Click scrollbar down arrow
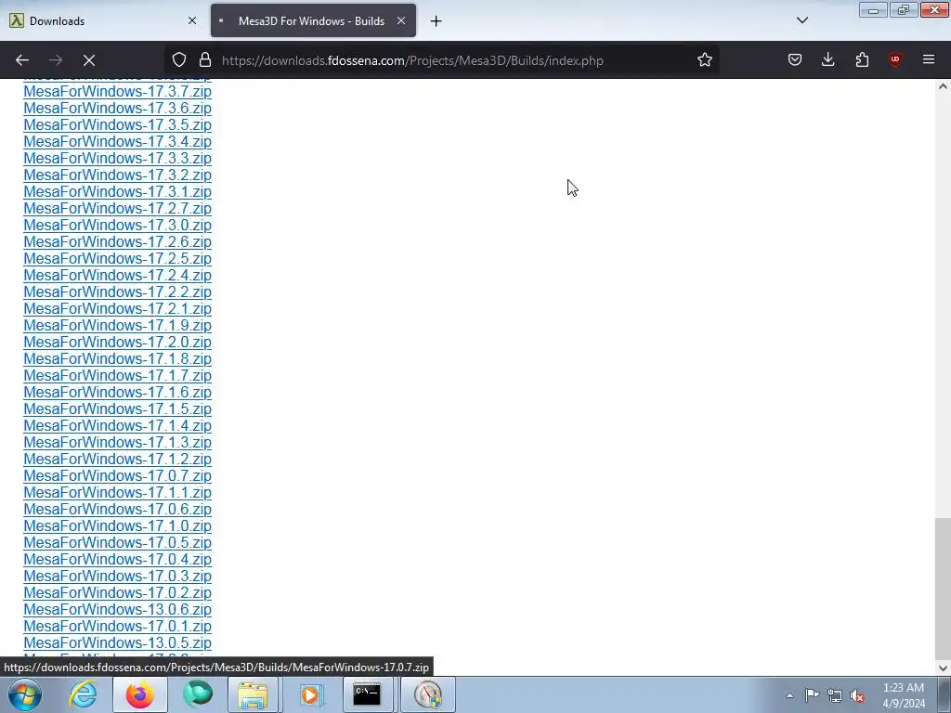 click(943, 668)
